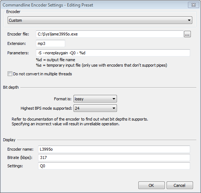
Task: Open the Highest BPS mode supported dropdown
Action: point(95,108)
